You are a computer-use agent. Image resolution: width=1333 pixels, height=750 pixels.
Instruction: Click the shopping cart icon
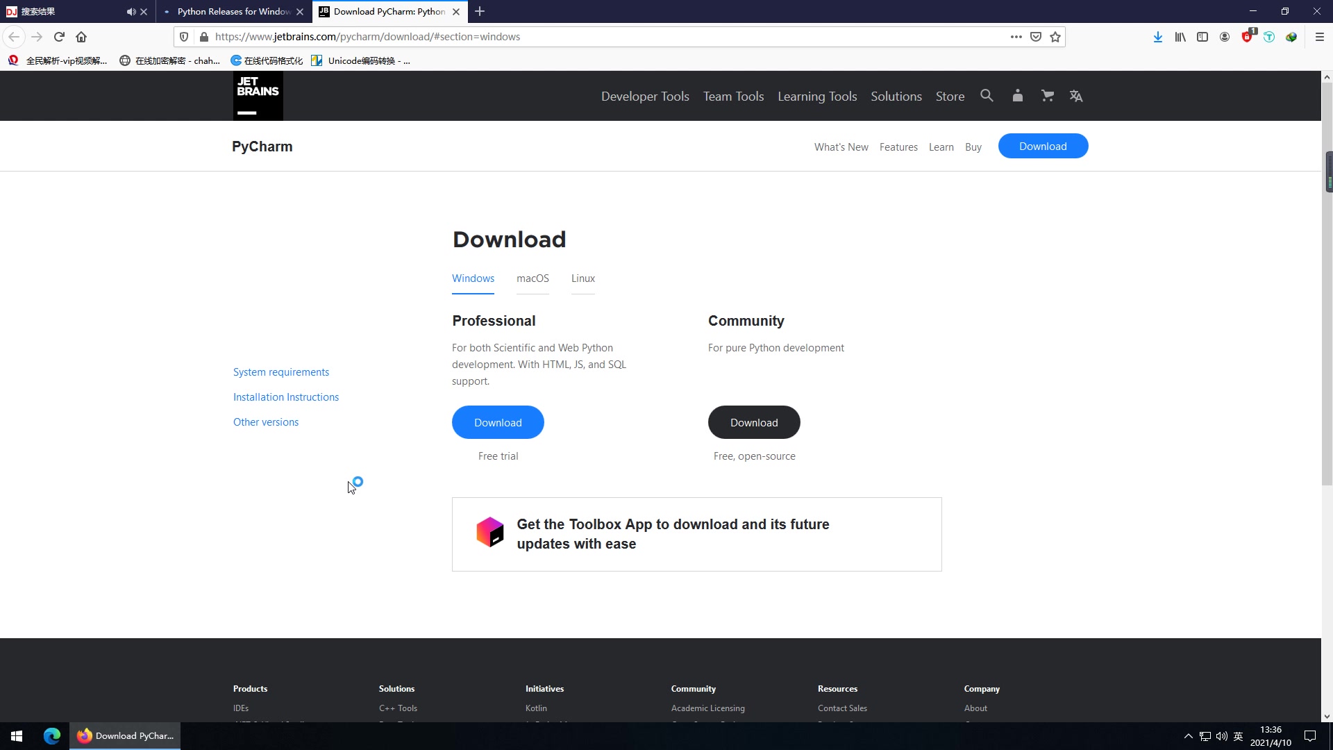[1048, 96]
